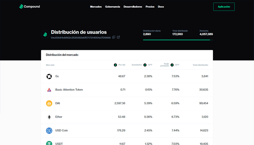The image size is (254, 145).
Task: Copy the contract address via the copy icon
Action: [114, 37]
